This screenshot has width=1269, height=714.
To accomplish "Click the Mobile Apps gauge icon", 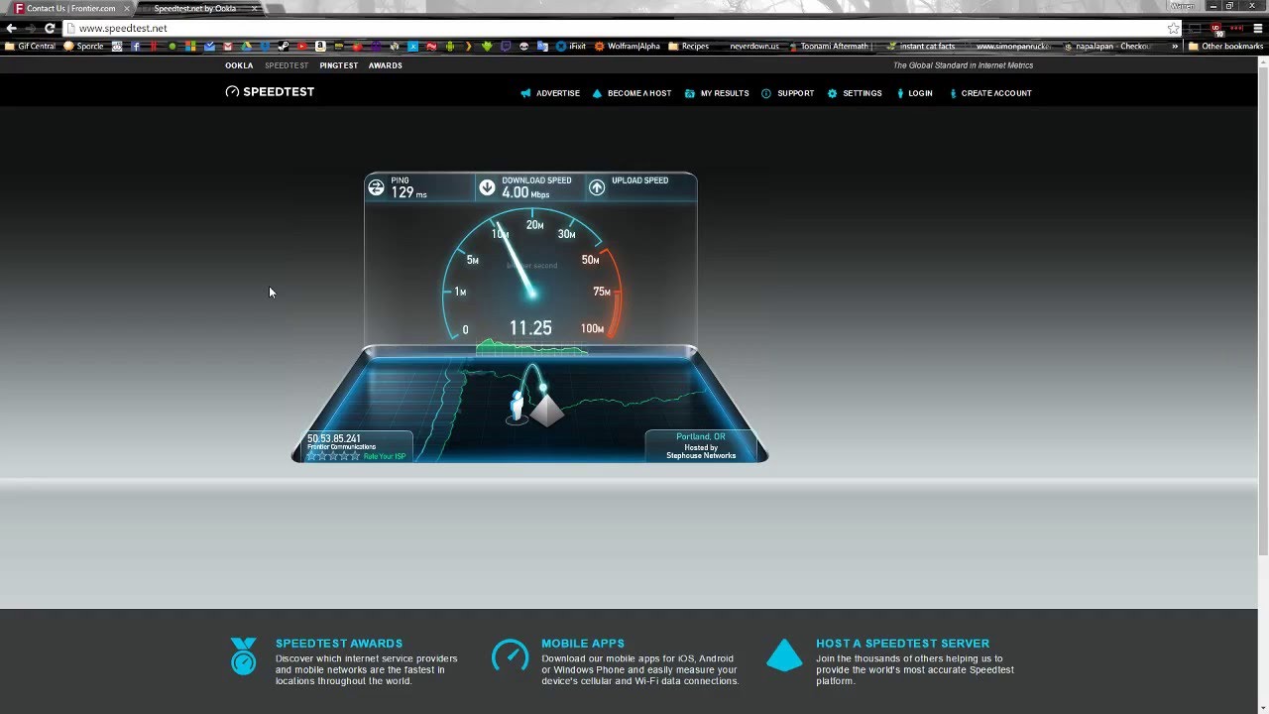I will [x=510, y=655].
